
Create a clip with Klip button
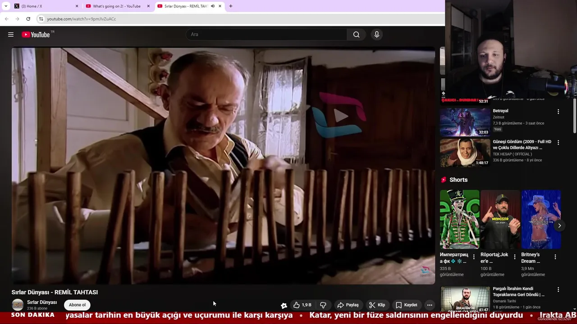[x=377, y=305]
